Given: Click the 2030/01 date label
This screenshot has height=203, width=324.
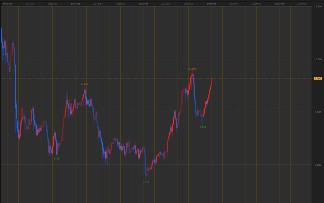Looking at the screenshot, I should [257, 3].
